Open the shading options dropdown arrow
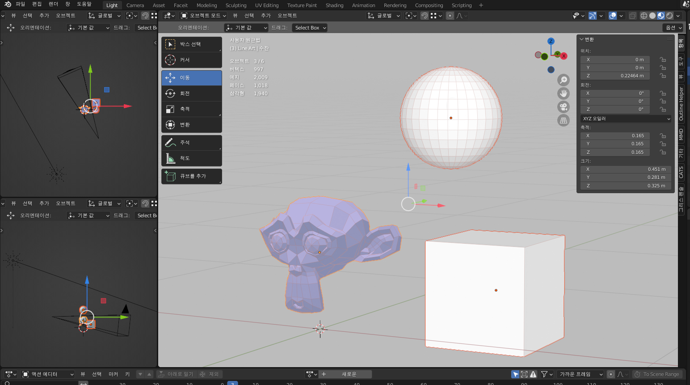This screenshot has width=690, height=385. 678,16
